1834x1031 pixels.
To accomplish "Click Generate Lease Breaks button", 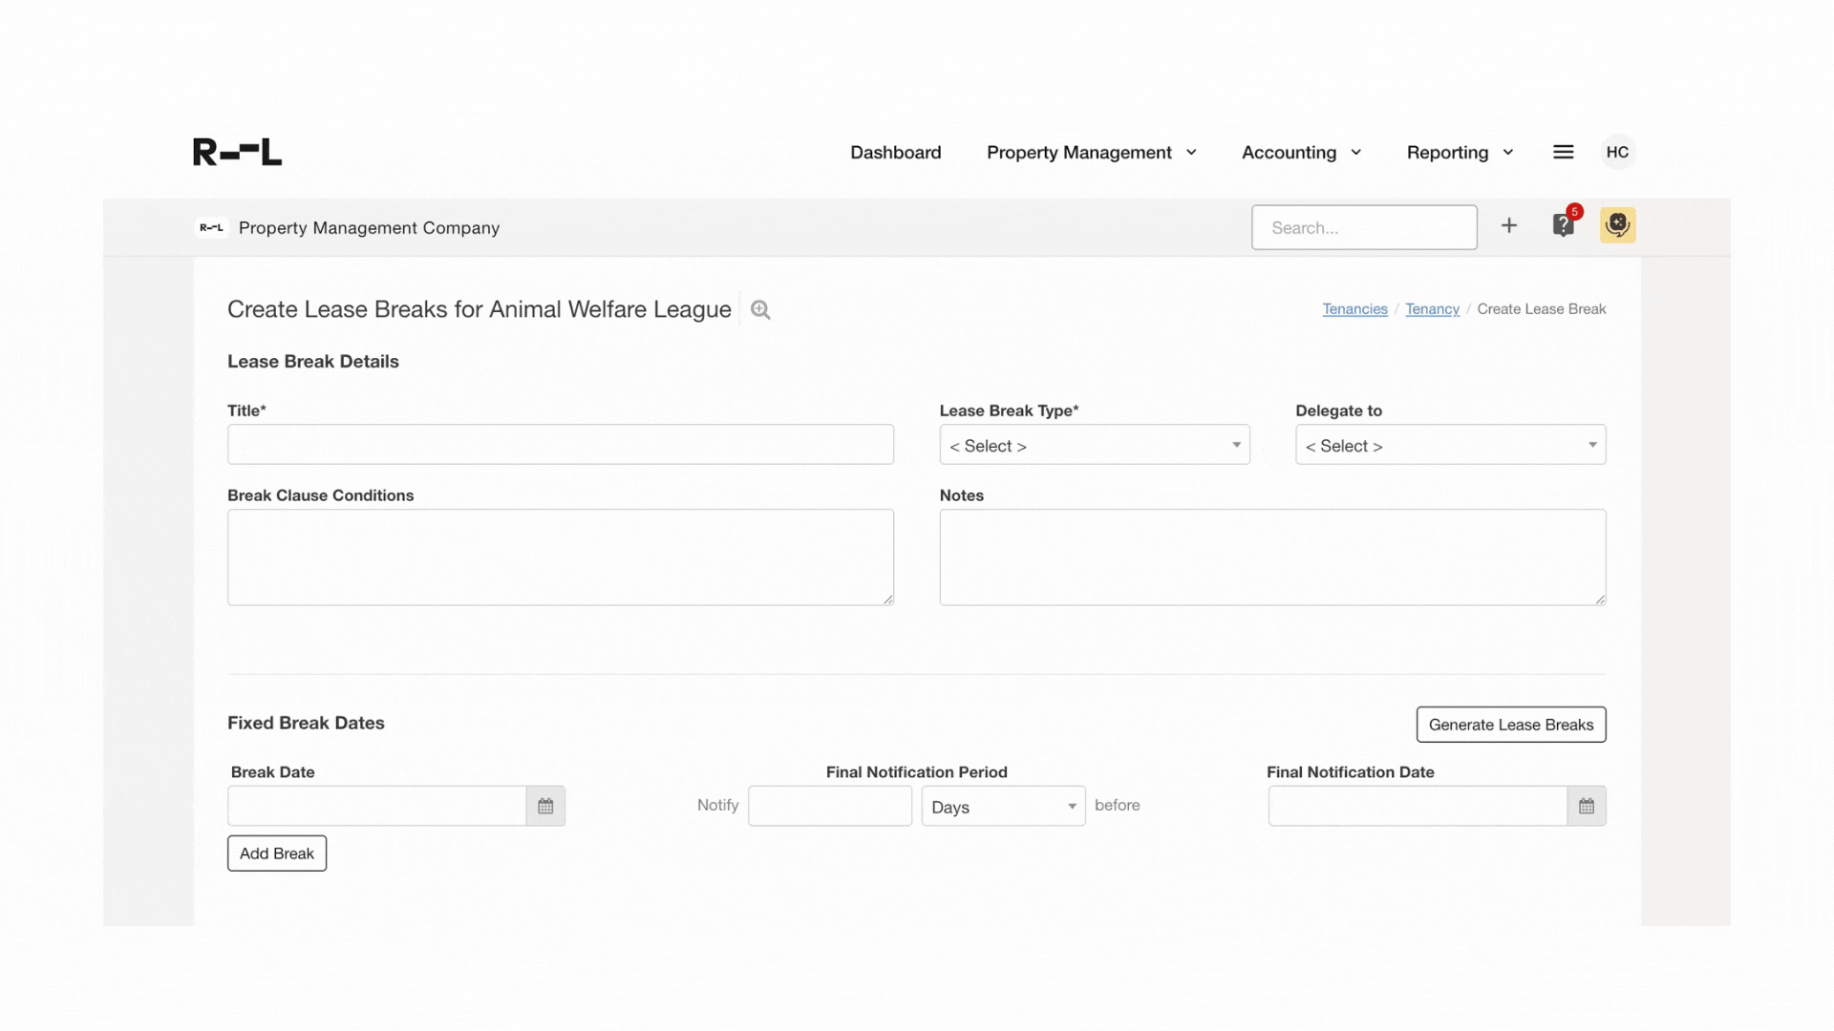I will pos(1510,725).
